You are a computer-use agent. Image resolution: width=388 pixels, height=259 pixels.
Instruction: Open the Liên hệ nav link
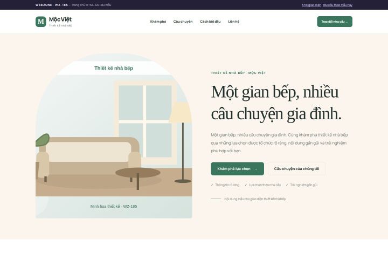pyautogui.click(x=233, y=22)
